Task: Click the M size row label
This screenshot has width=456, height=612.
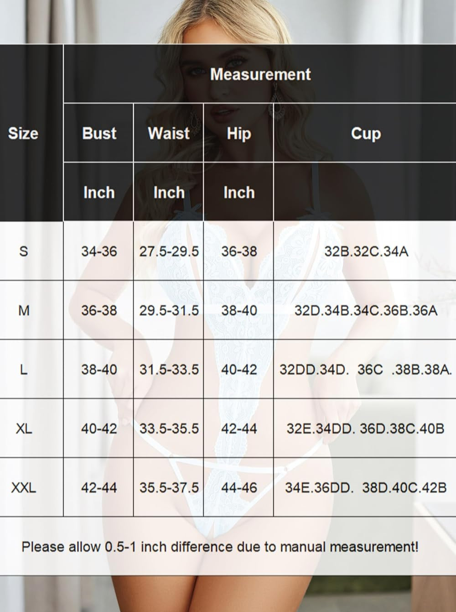Action: [x=24, y=310]
